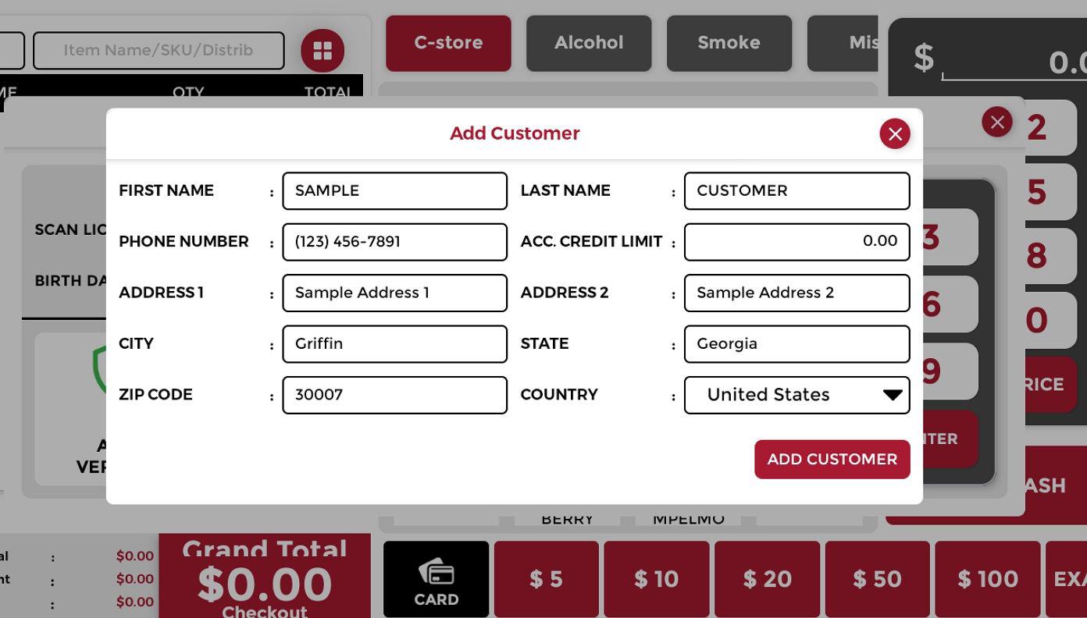Edit the Phone Number field
Image resolution: width=1087 pixels, height=618 pixels.
tap(394, 242)
